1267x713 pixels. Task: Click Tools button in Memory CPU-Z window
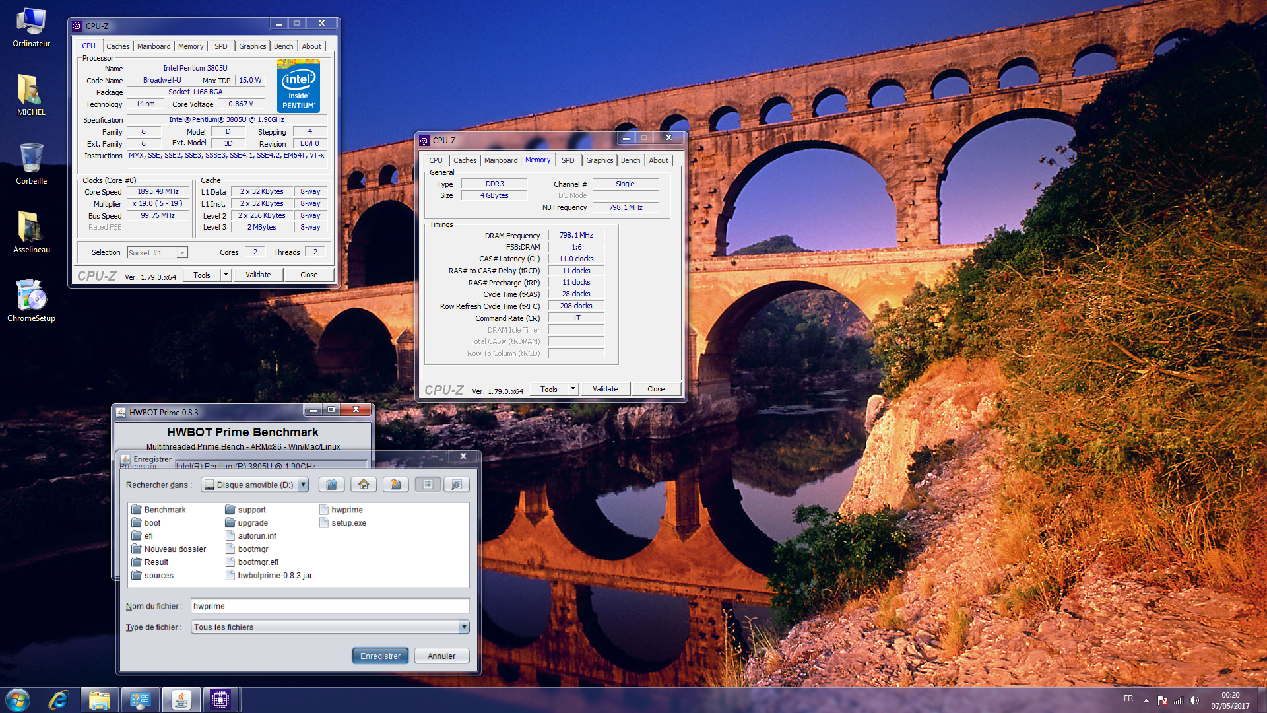click(549, 389)
